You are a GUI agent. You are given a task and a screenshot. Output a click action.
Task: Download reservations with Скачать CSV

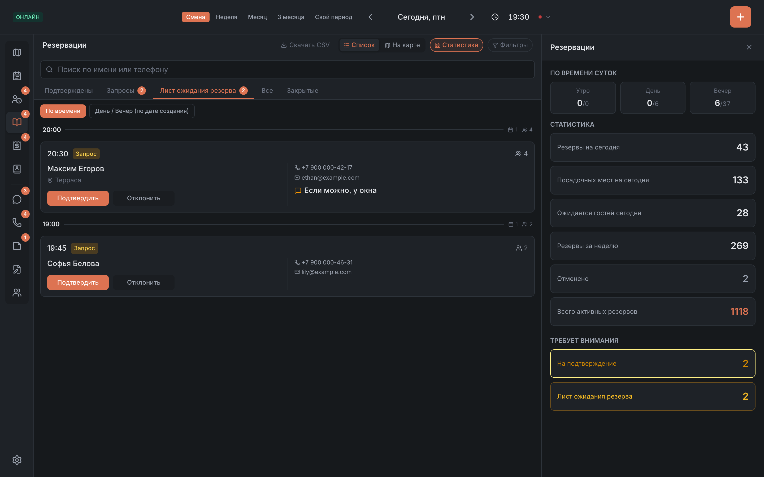[305, 45]
